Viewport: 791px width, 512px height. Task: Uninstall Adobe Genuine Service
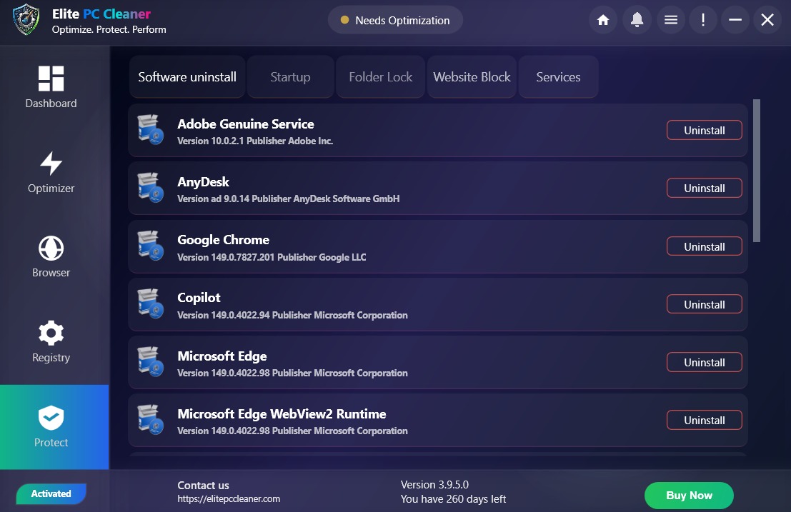tap(705, 130)
